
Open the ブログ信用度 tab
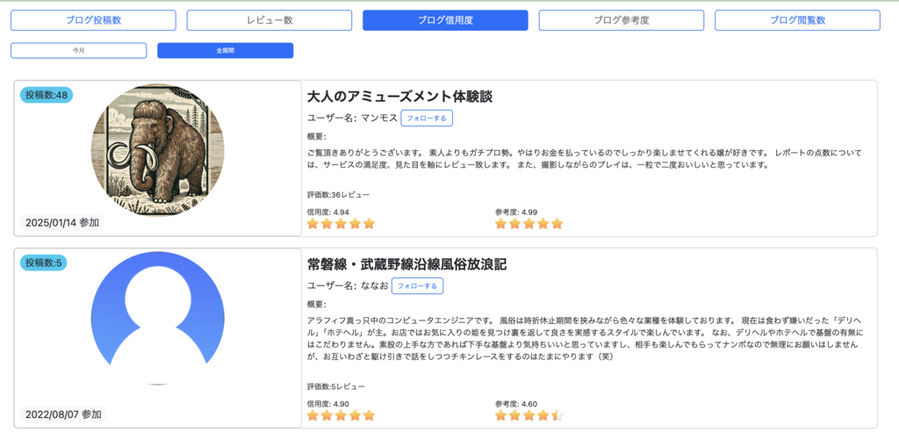[x=445, y=20]
